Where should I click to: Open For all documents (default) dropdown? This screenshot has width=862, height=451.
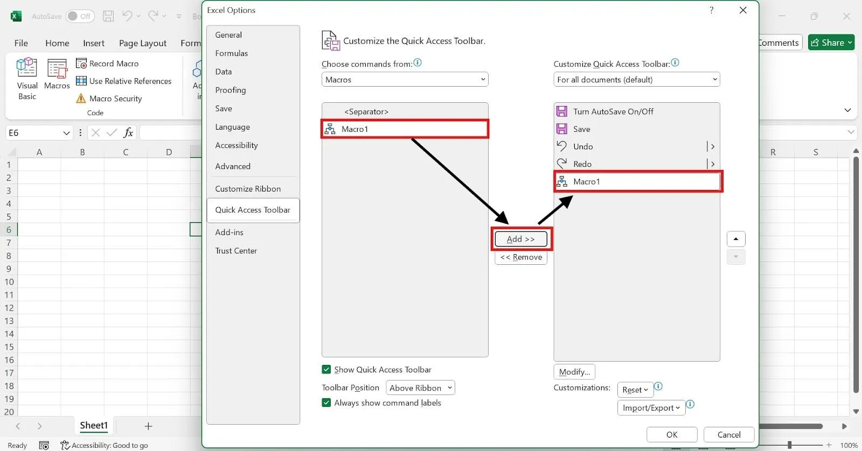[x=637, y=80]
